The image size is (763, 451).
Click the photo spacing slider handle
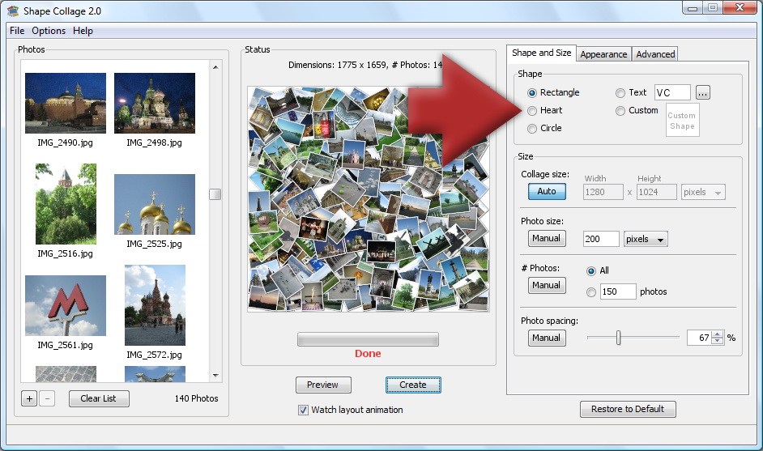619,337
